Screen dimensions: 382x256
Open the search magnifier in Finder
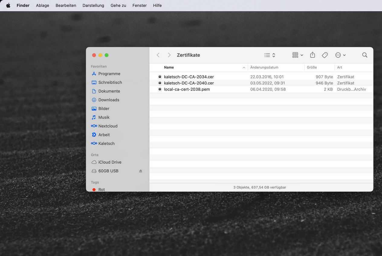364,55
